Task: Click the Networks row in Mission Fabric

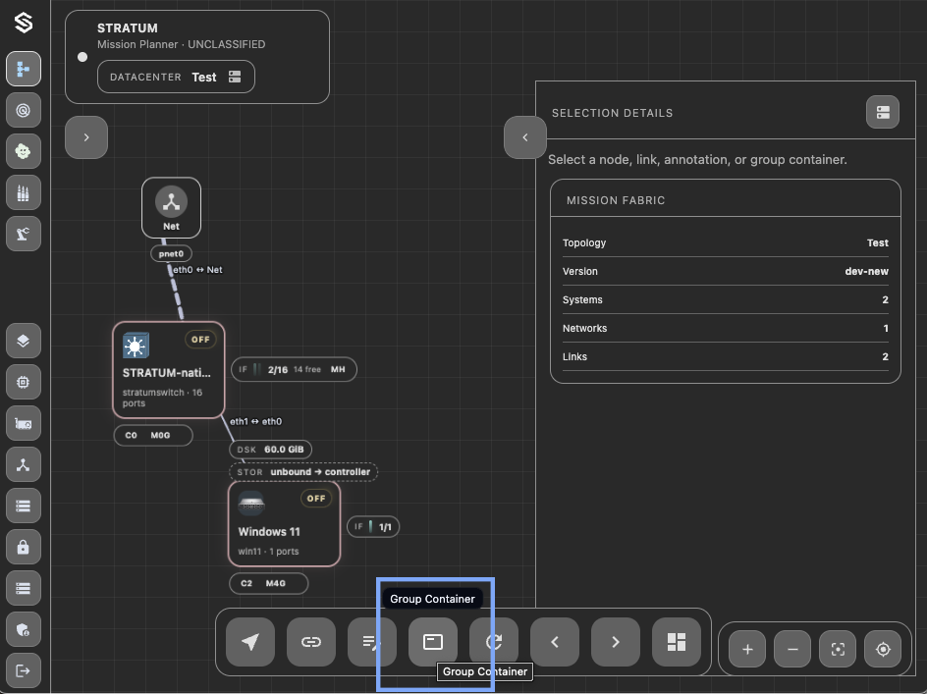Action: (x=726, y=328)
